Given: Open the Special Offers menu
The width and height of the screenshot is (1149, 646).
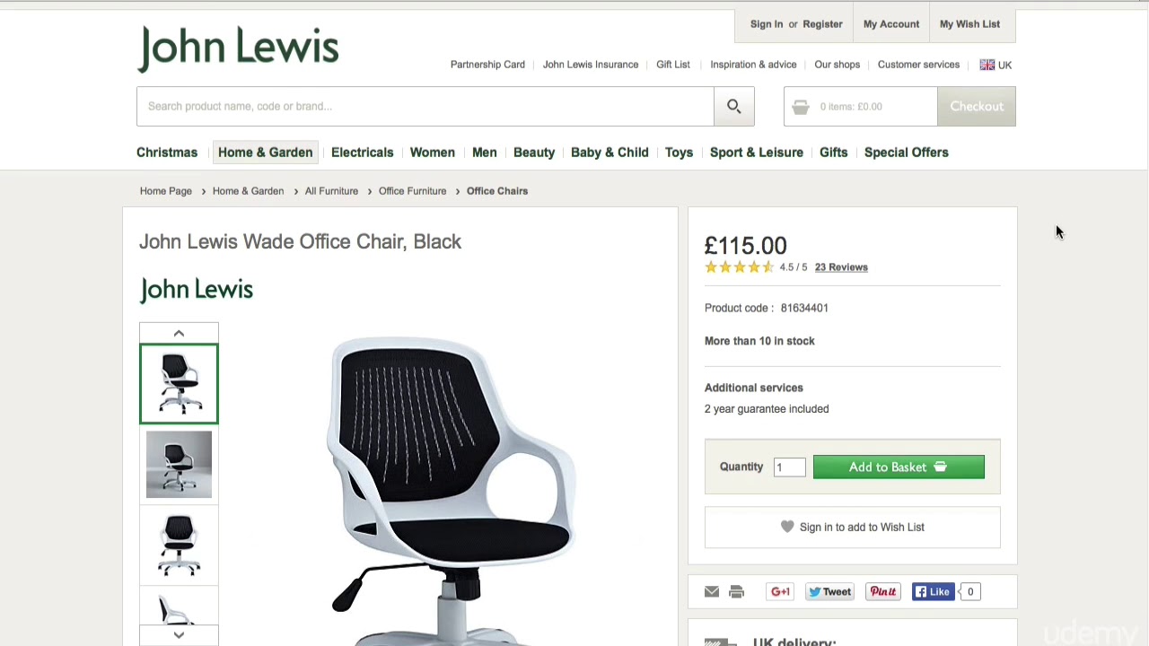Looking at the screenshot, I should click(x=906, y=153).
